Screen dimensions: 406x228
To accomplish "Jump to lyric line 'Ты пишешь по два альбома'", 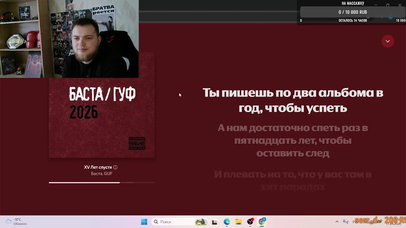I will (x=293, y=100).
